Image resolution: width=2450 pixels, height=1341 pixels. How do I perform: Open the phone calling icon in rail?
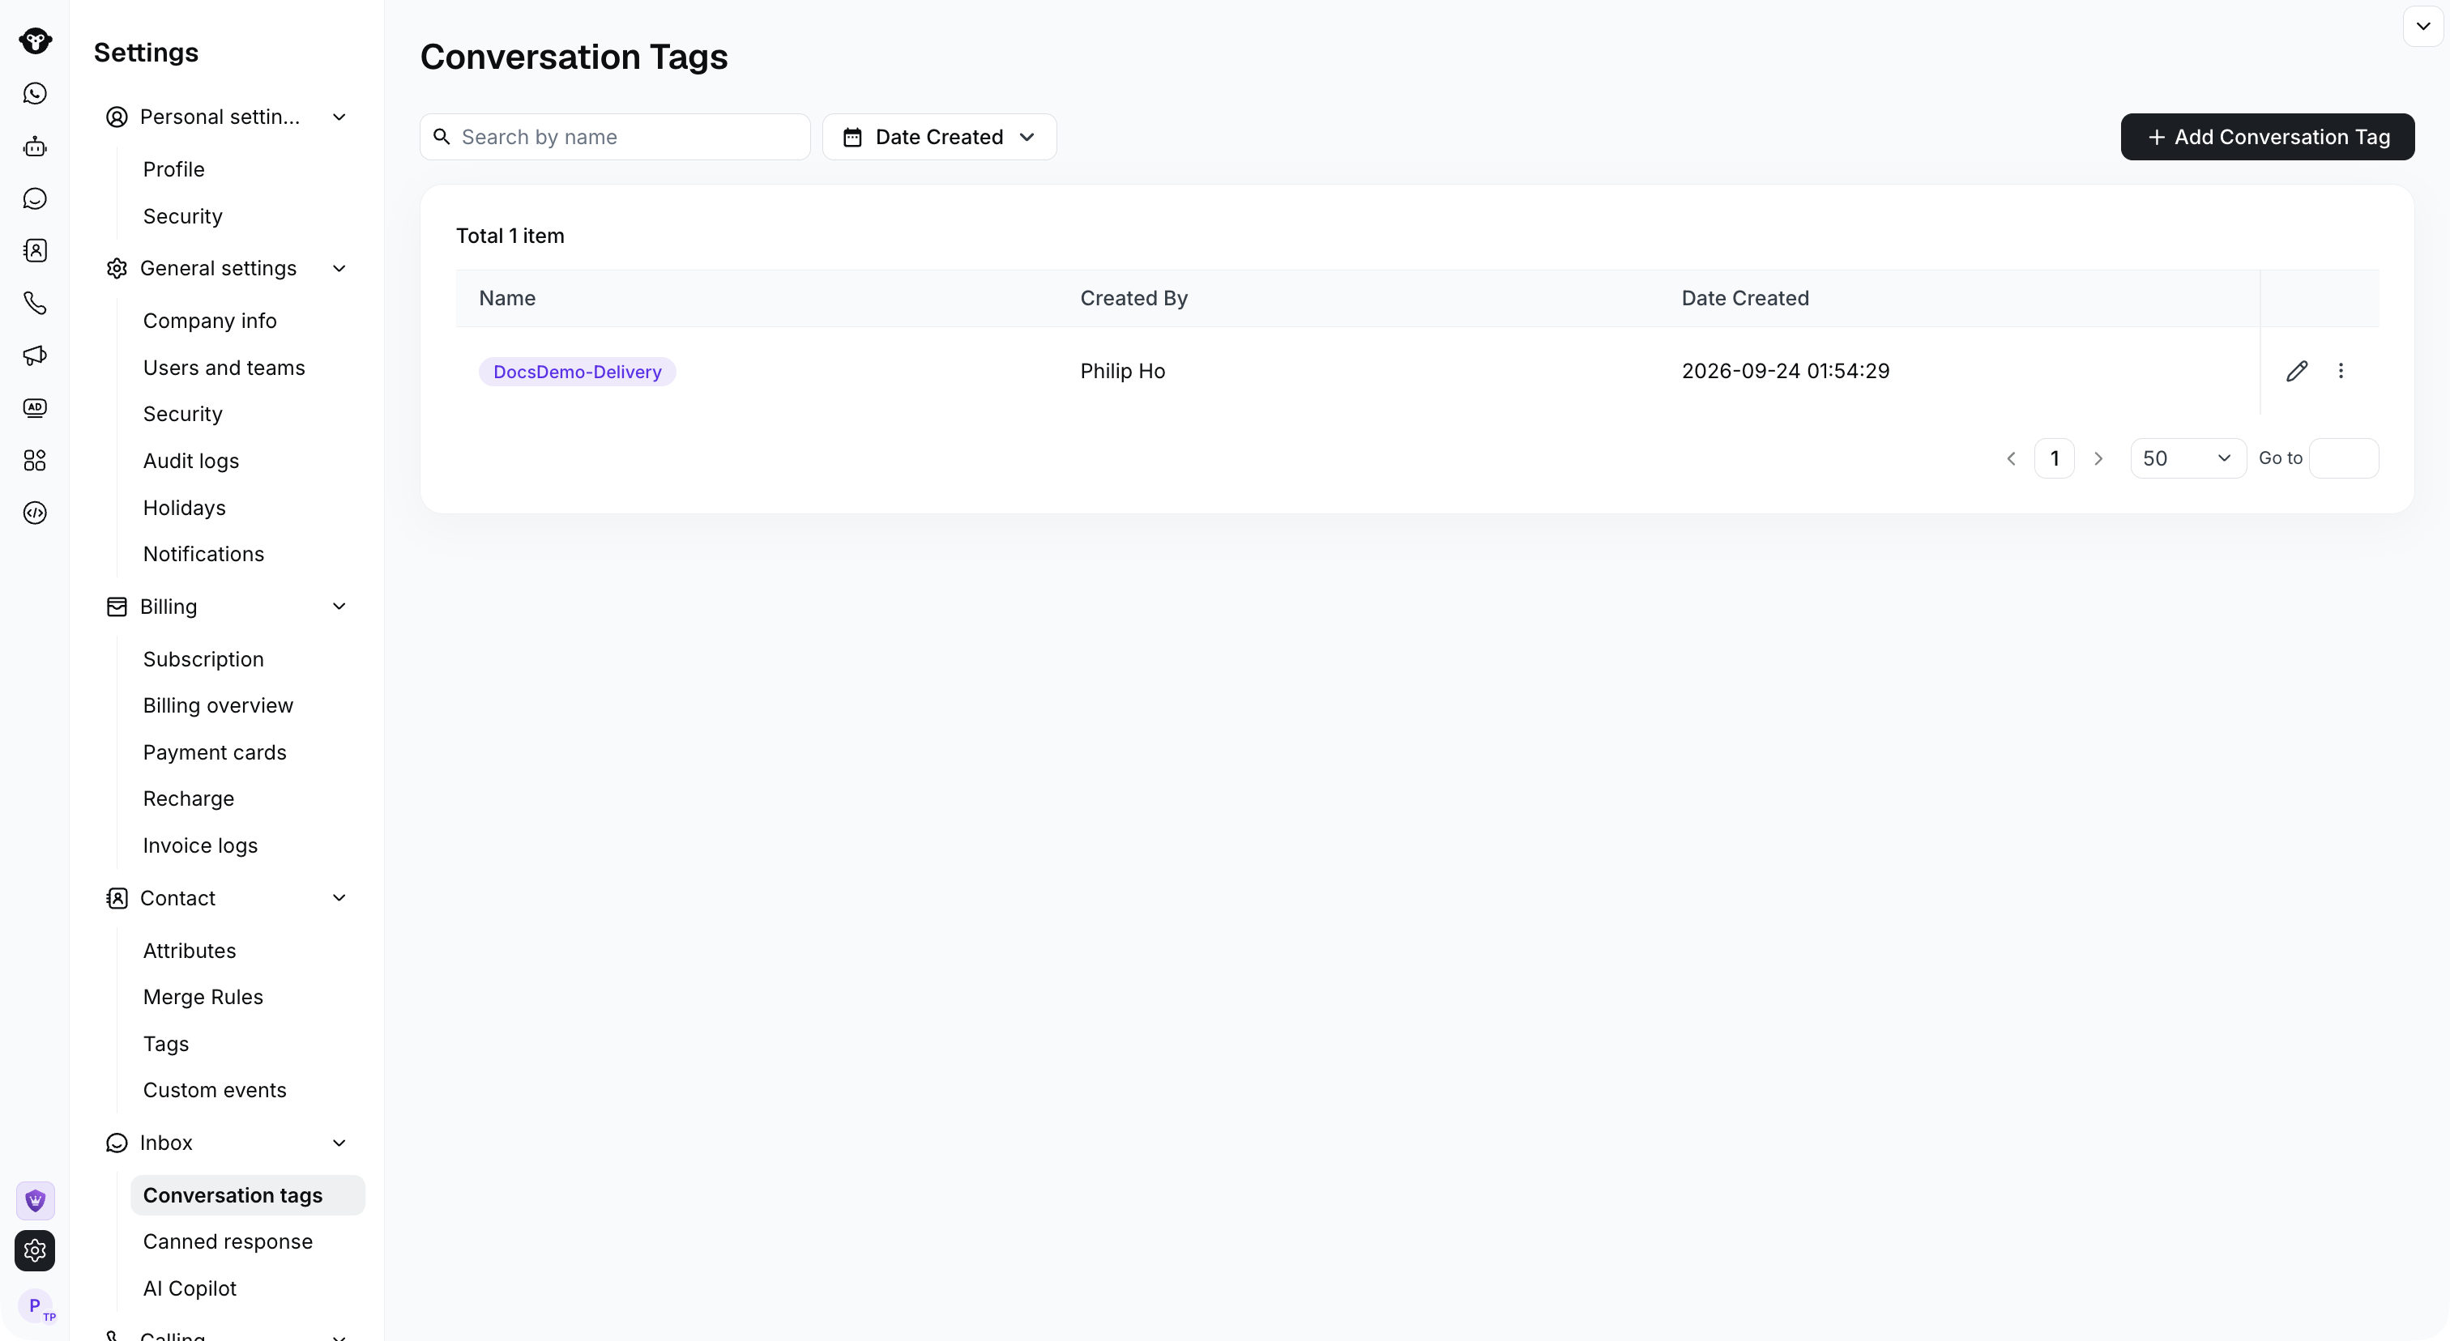tap(35, 303)
